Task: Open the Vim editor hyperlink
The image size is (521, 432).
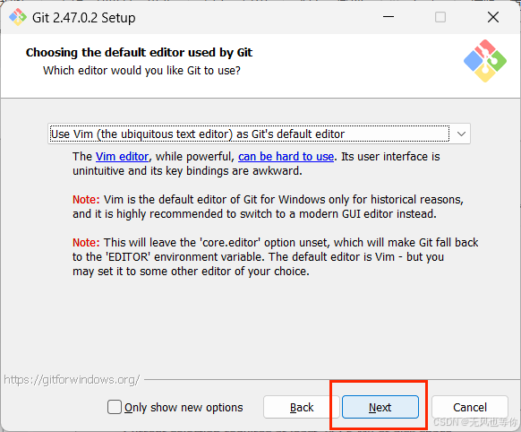Action: tap(122, 156)
